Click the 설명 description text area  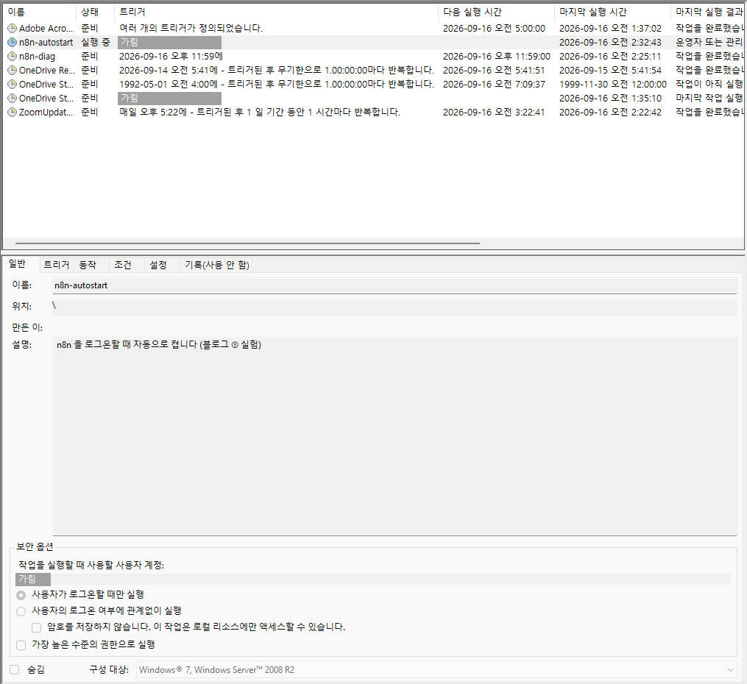(394, 436)
